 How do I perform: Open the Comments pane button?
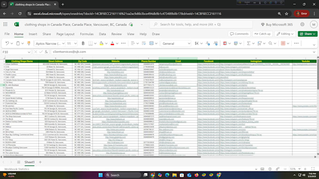pos(239,34)
